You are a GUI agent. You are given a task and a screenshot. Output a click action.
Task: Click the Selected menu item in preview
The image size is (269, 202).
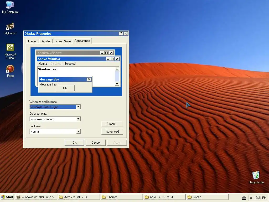[x=70, y=64]
